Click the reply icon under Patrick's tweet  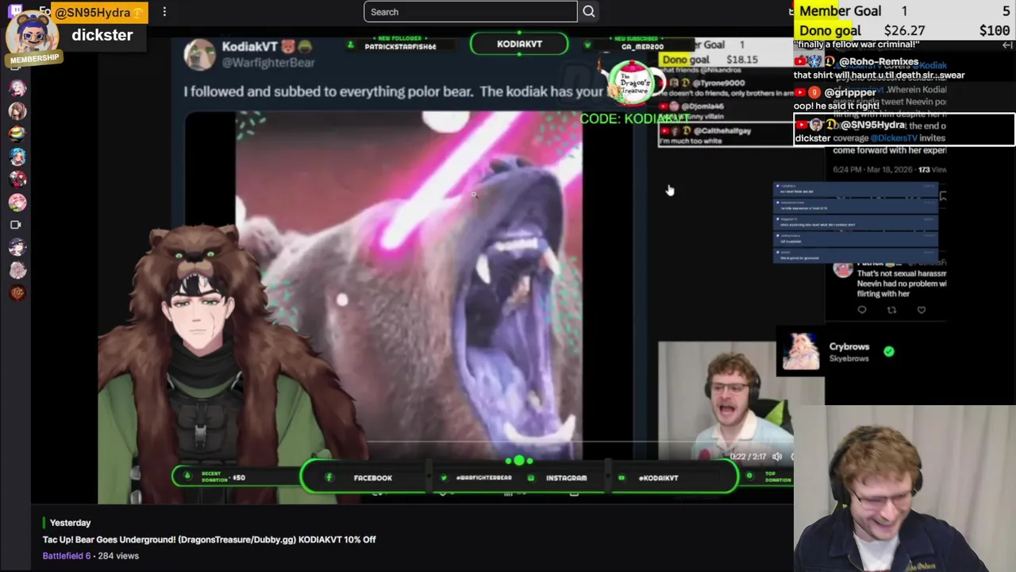[x=862, y=310]
